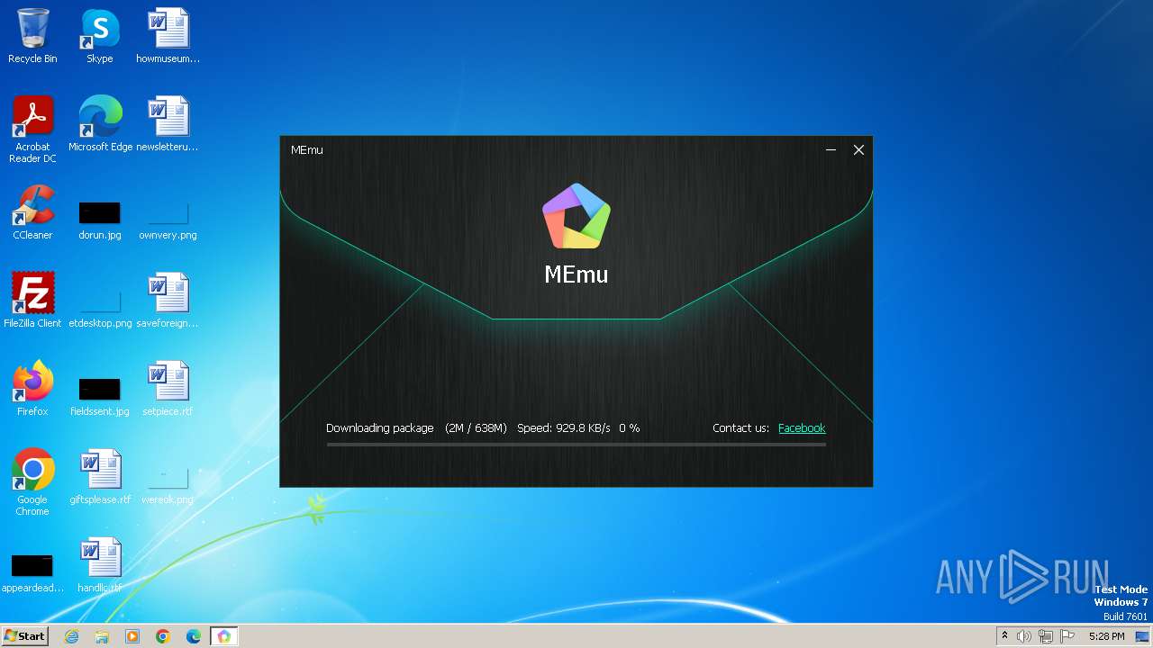Open Windows Explorer from the taskbar
Viewport: 1153px width, 648px height.
[x=102, y=636]
